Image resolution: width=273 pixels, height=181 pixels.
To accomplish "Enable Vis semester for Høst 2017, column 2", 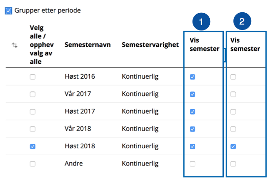I will point(233,111).
